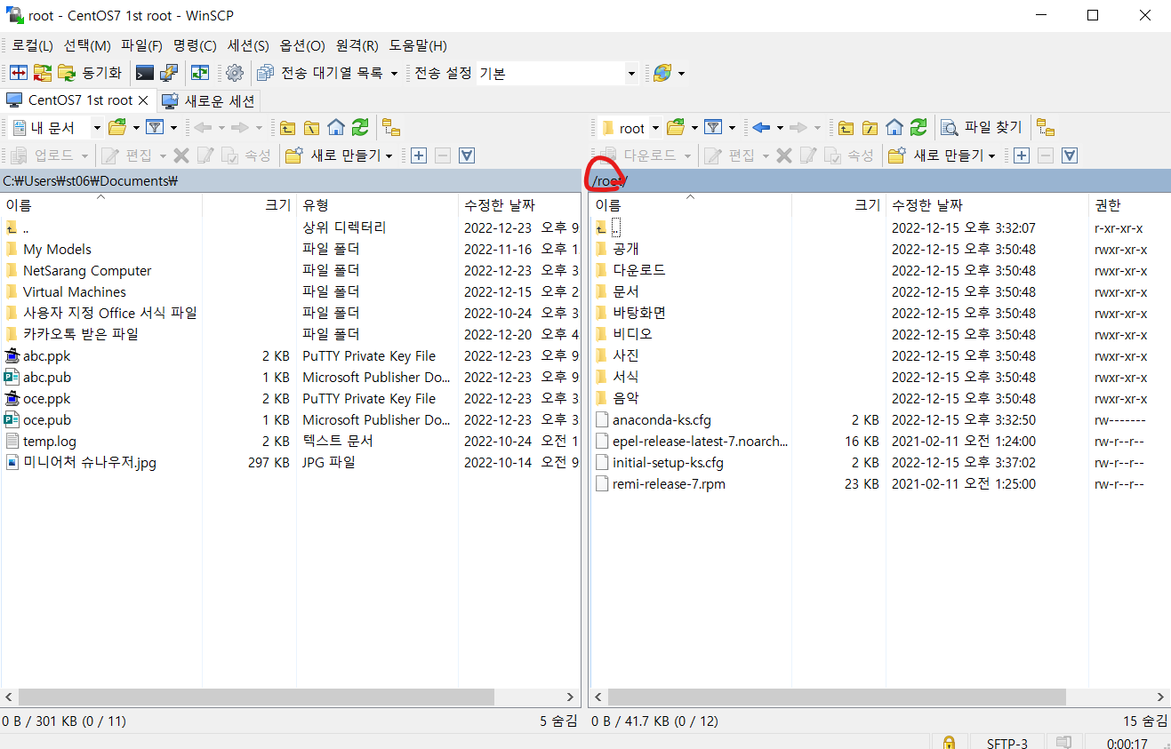The height and width of the screenshot is (749, 1171).
Task: Sort remote files by 권한 column
Action: coord(1129,205)
